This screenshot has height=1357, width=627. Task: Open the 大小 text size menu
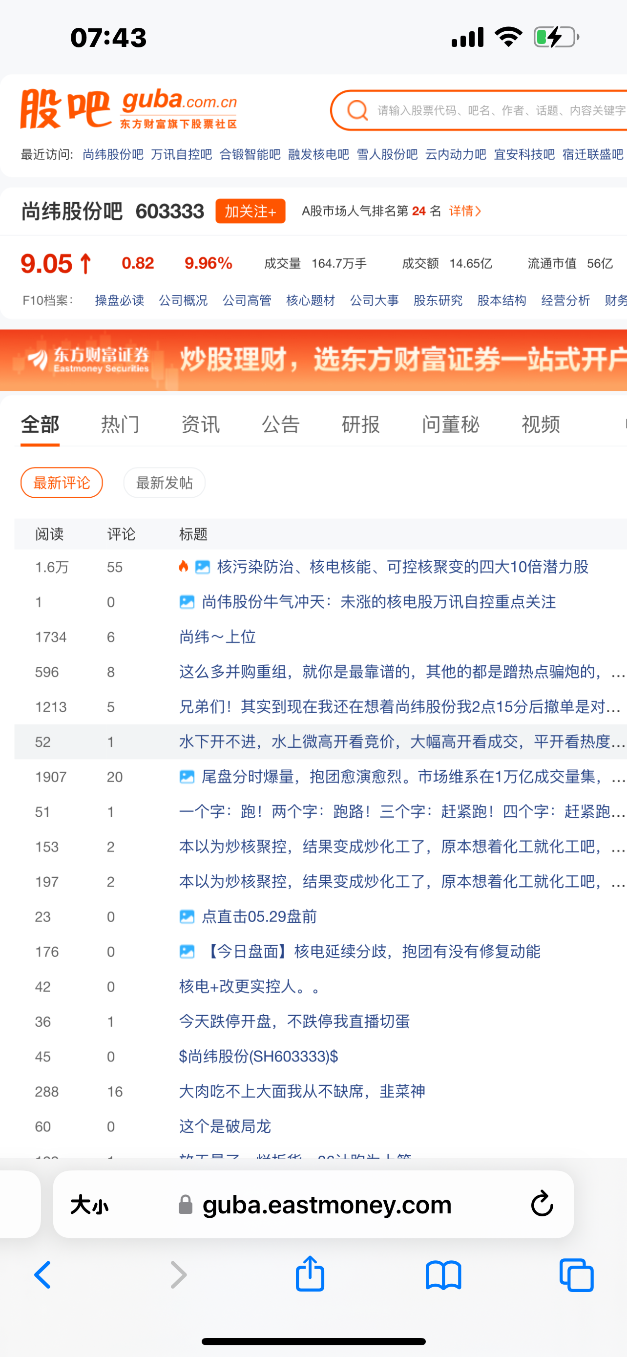(89, 1204)
